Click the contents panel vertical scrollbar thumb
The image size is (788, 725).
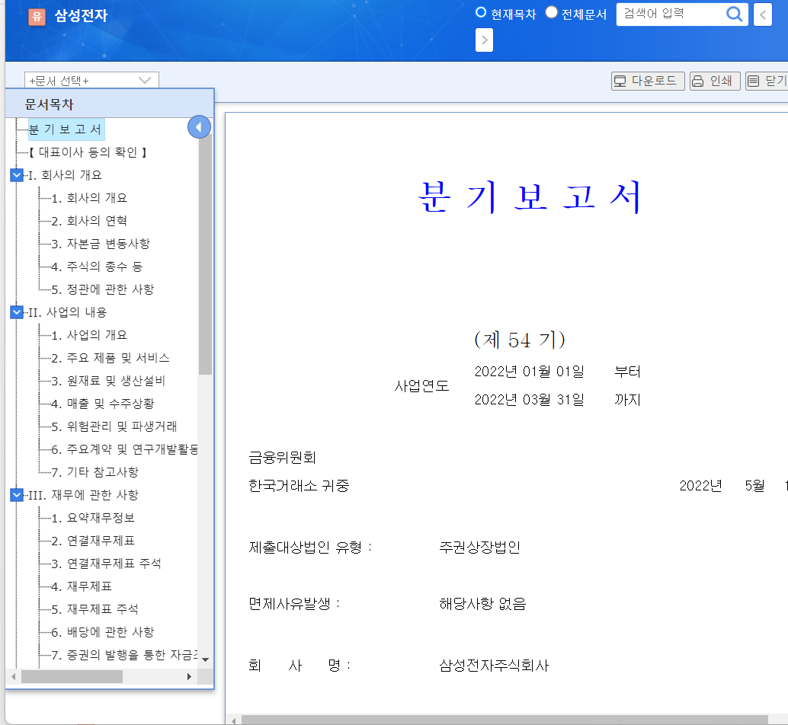click(x=205, y=255)
